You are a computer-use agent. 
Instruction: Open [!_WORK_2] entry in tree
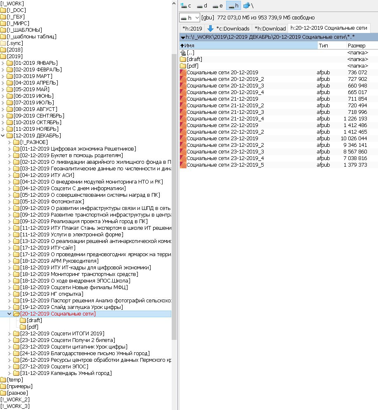pos(15,400)
